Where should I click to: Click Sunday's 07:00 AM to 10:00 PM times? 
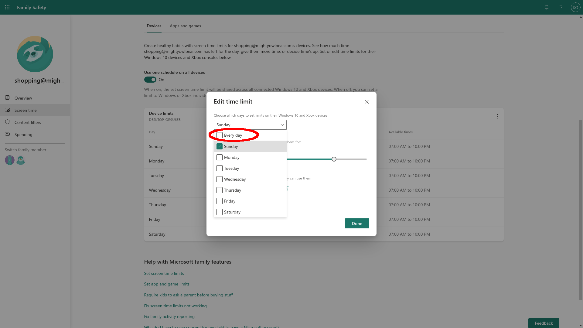tap(409, 146)
